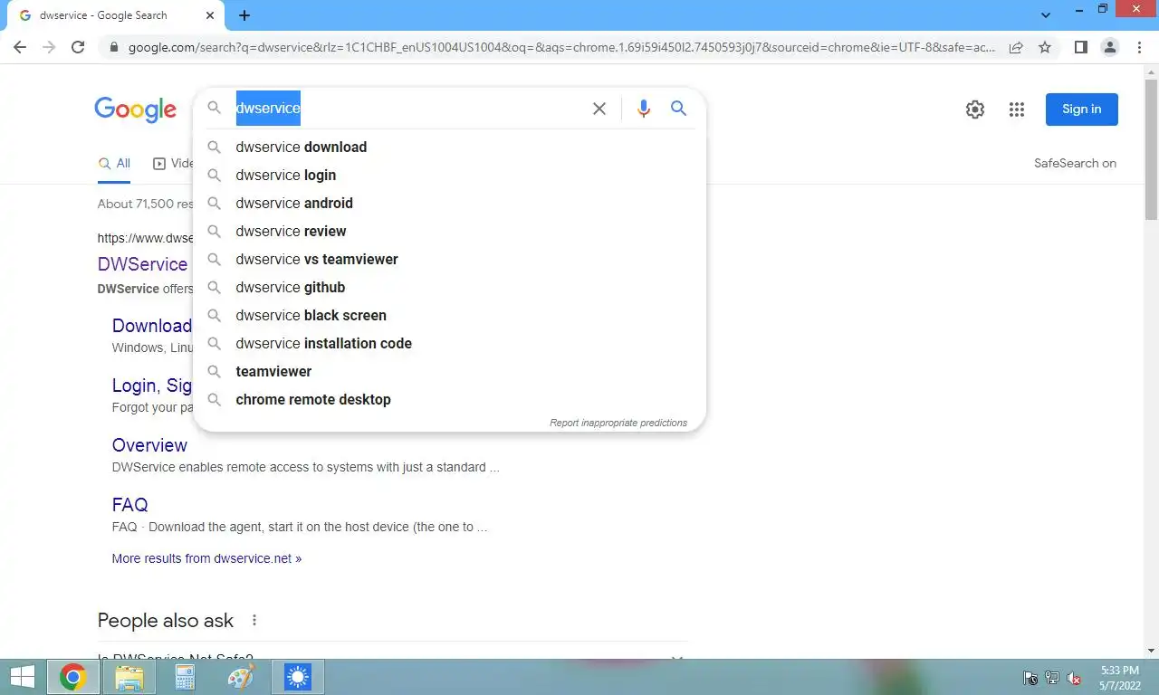The height and width of the screenshot is (695, 1159).
Task: Click in the search input field
Action: click(407, 109)
